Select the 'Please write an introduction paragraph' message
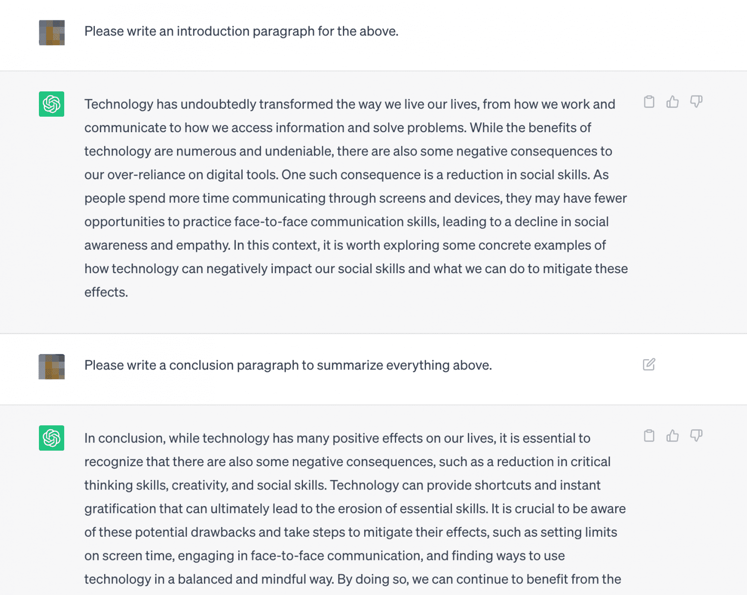 point(242,31)
